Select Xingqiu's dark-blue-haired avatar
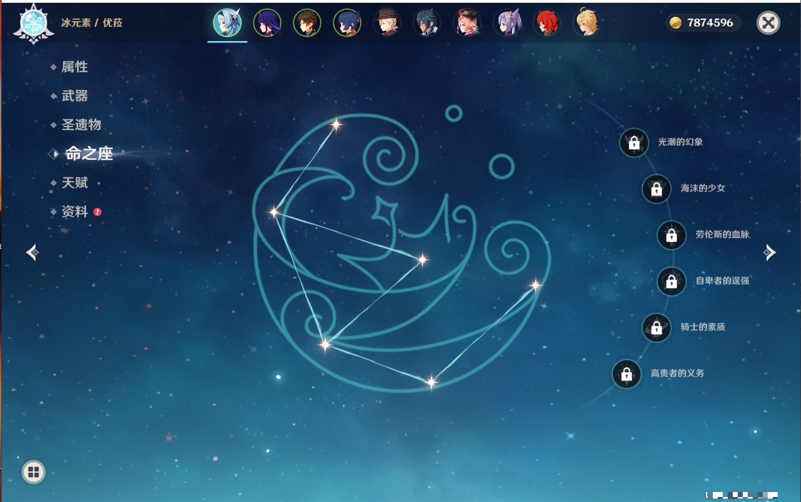801x502 pixels. (347, 23)
